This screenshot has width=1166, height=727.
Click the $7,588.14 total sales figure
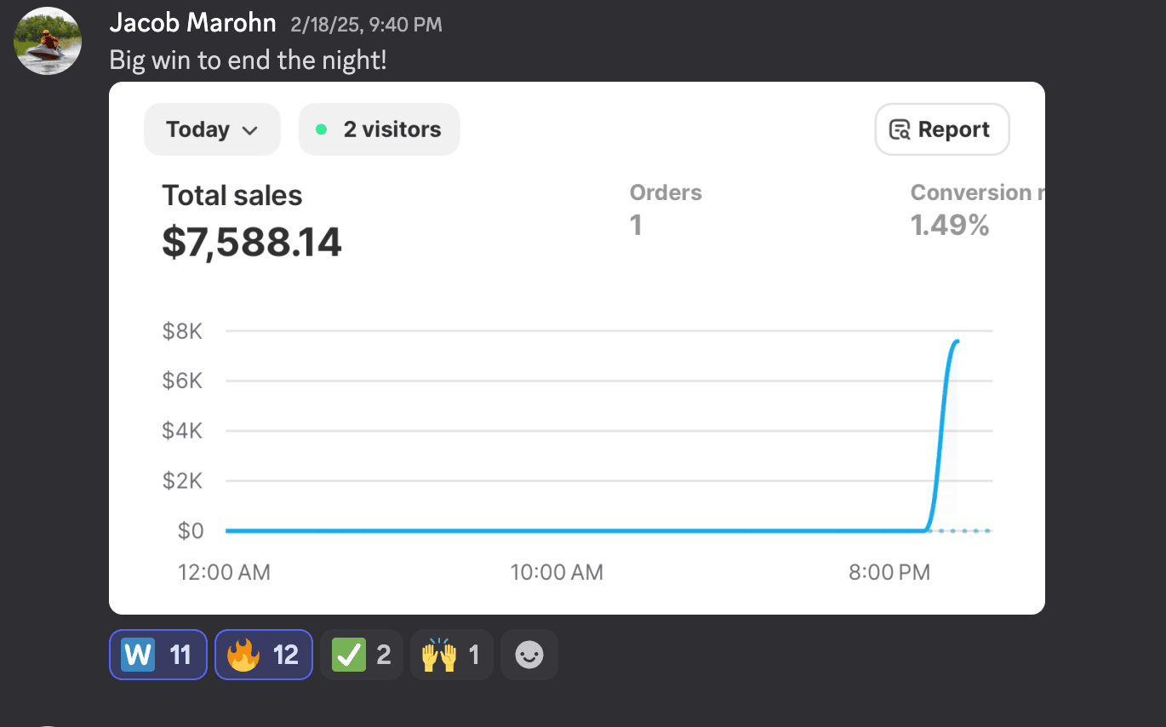252,243
